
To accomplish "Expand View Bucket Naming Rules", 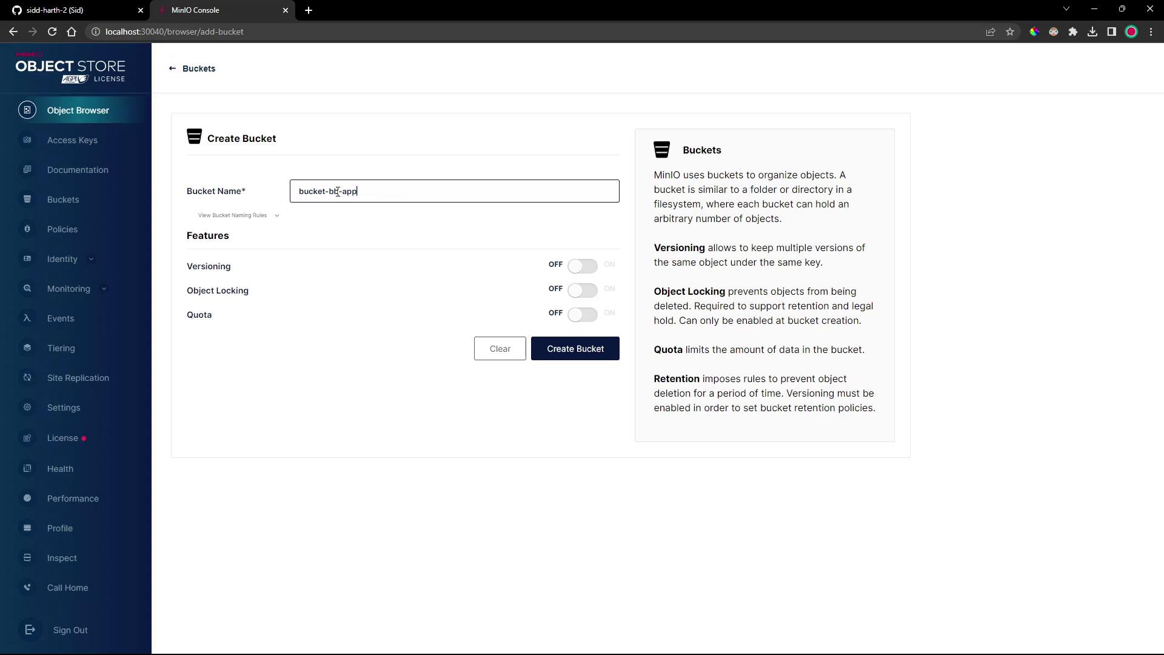I will [x=238, y=215].
